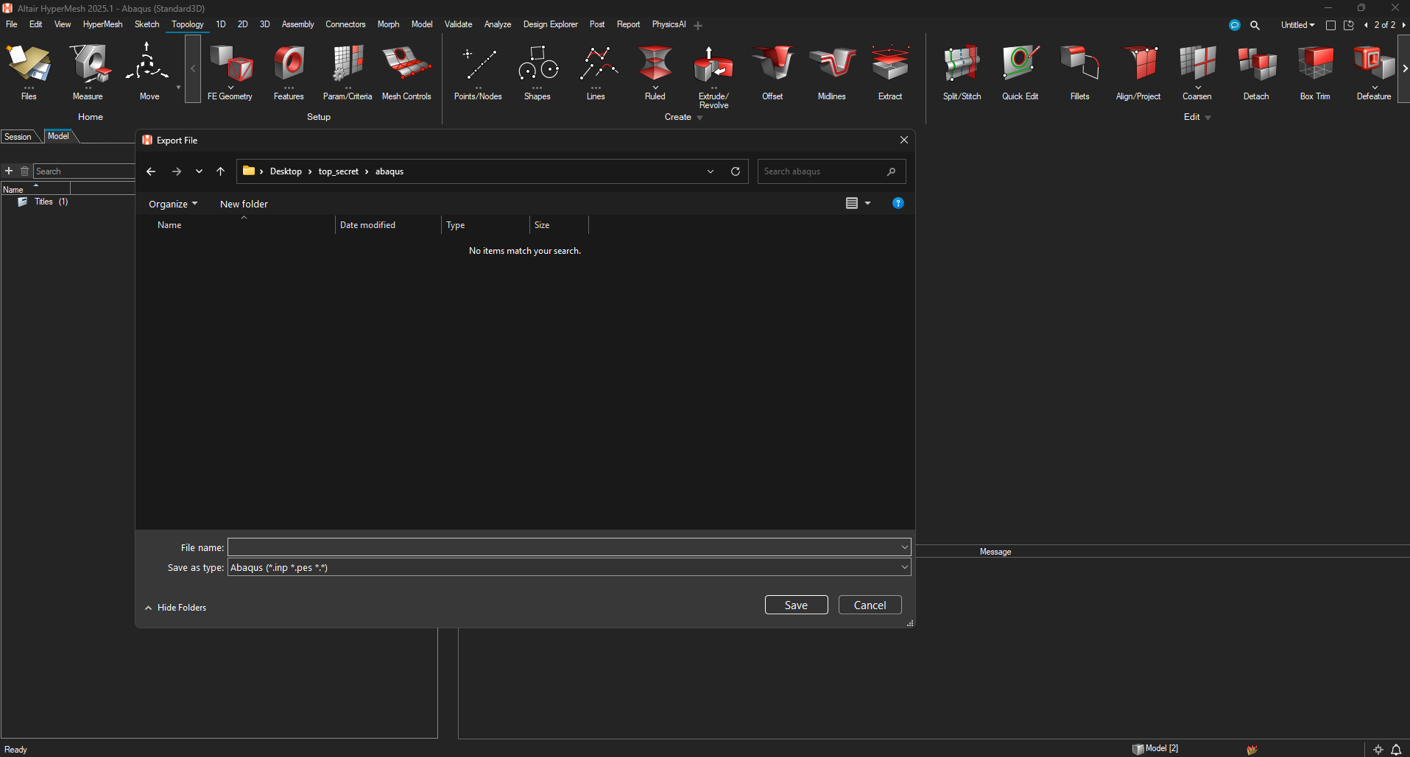Switch to the Session browser tab

tap(18, 137)
